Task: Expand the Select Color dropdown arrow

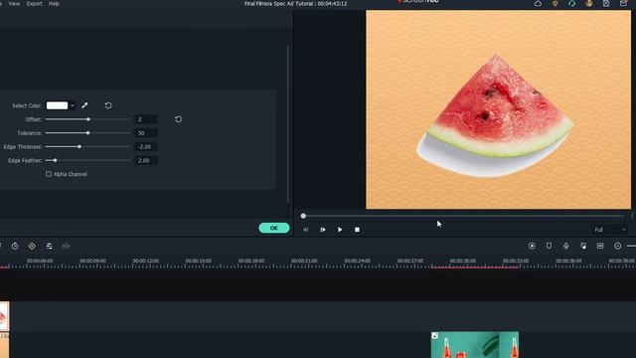Action: [x=73, y=105]
